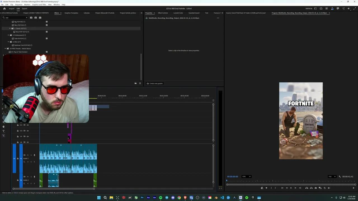This screenshot has height=201, width=358.
Task: Open the Windows Start menu
Action: click(x=99, y=198)
